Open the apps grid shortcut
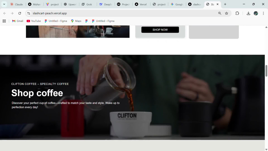 pyautogui.click(x=4, y=21)
